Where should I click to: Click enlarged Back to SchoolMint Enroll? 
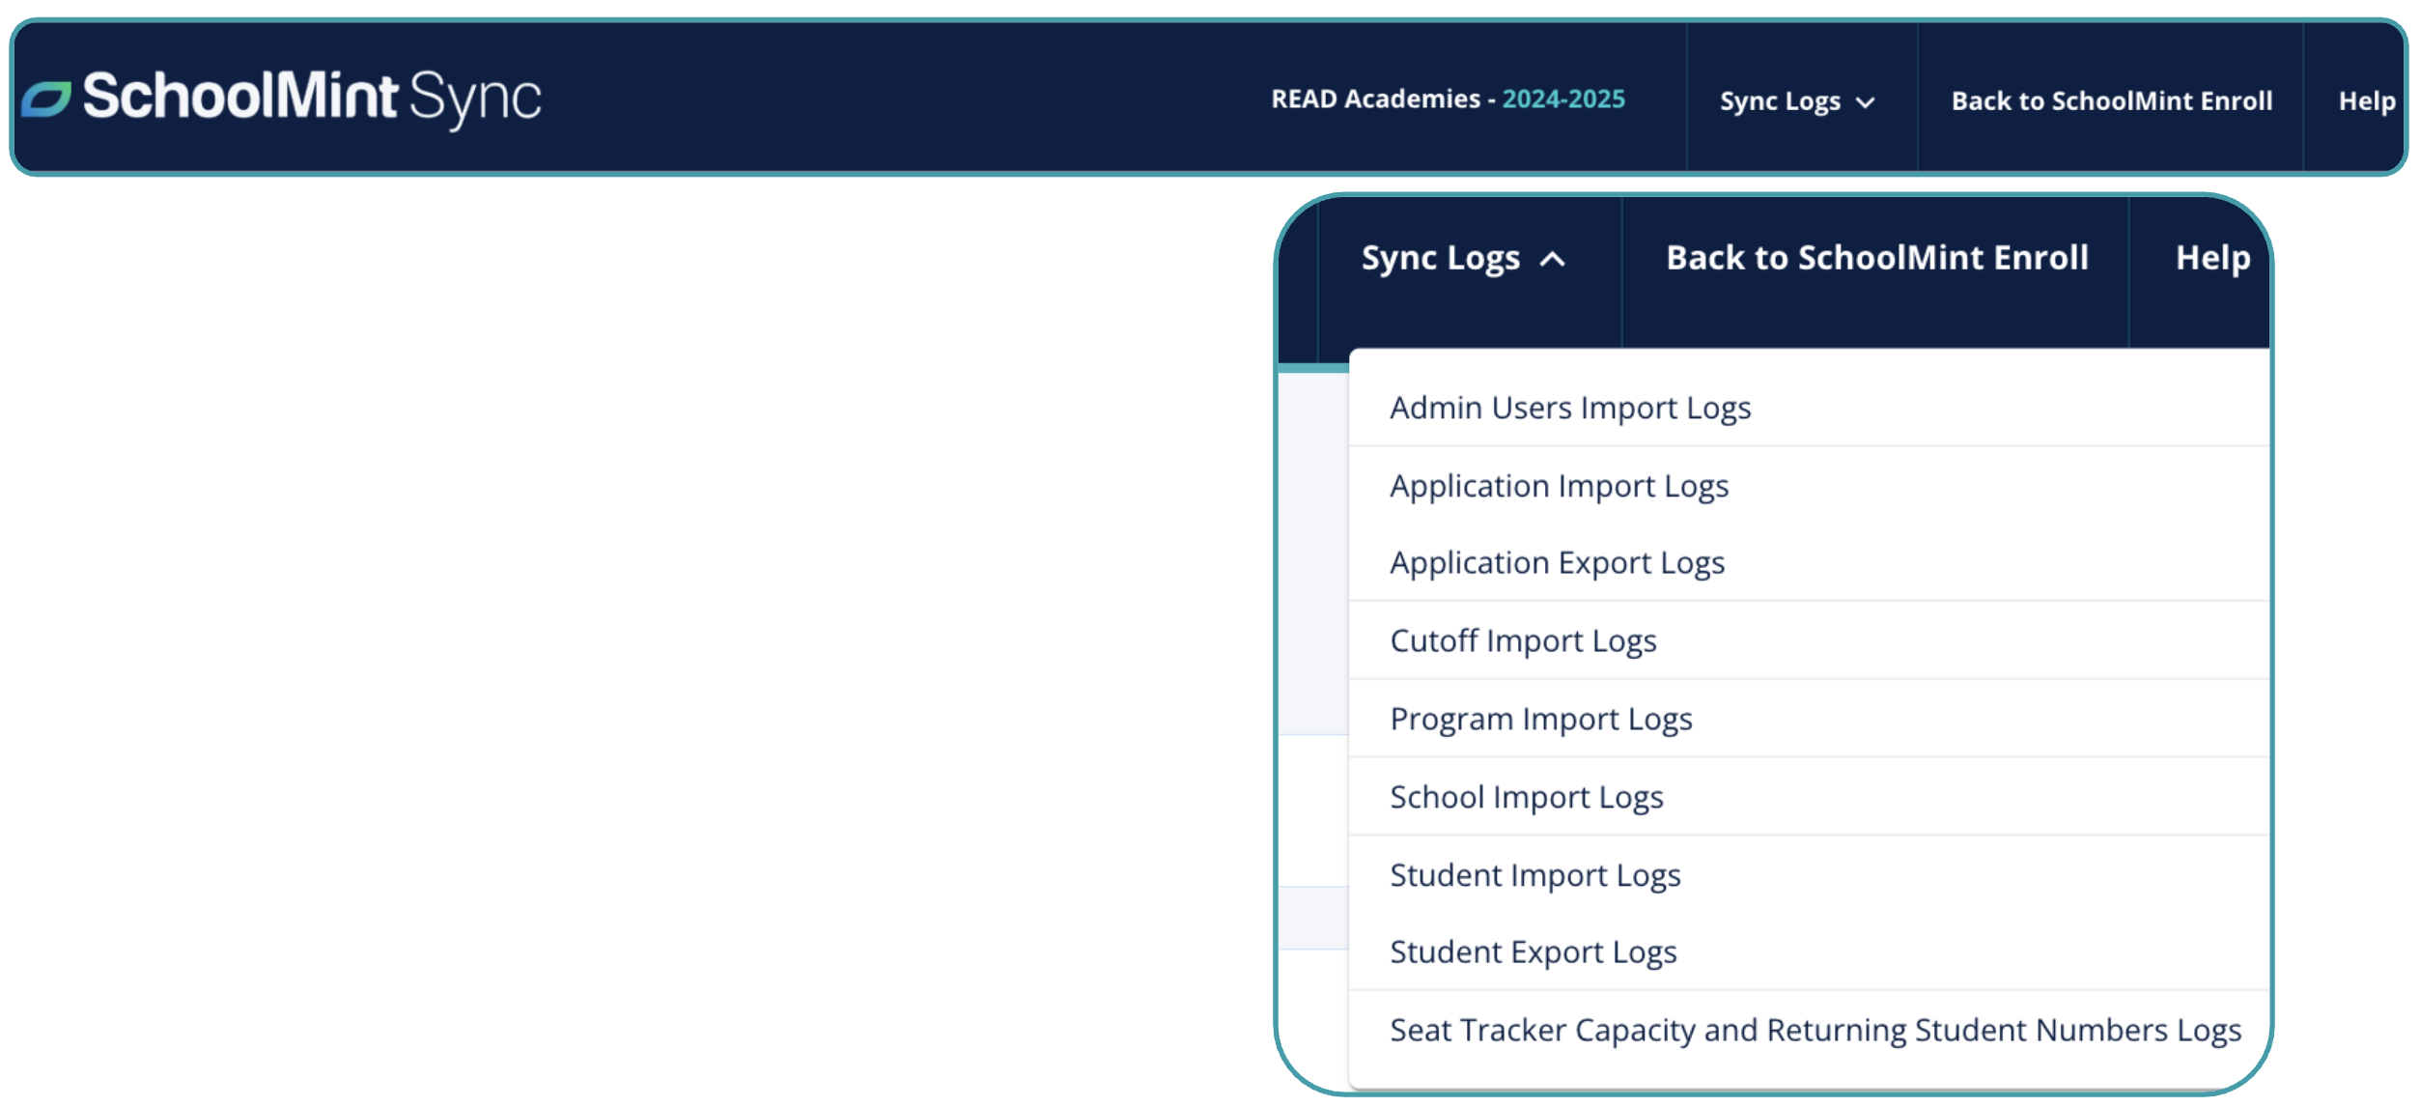pos(1876,258)
